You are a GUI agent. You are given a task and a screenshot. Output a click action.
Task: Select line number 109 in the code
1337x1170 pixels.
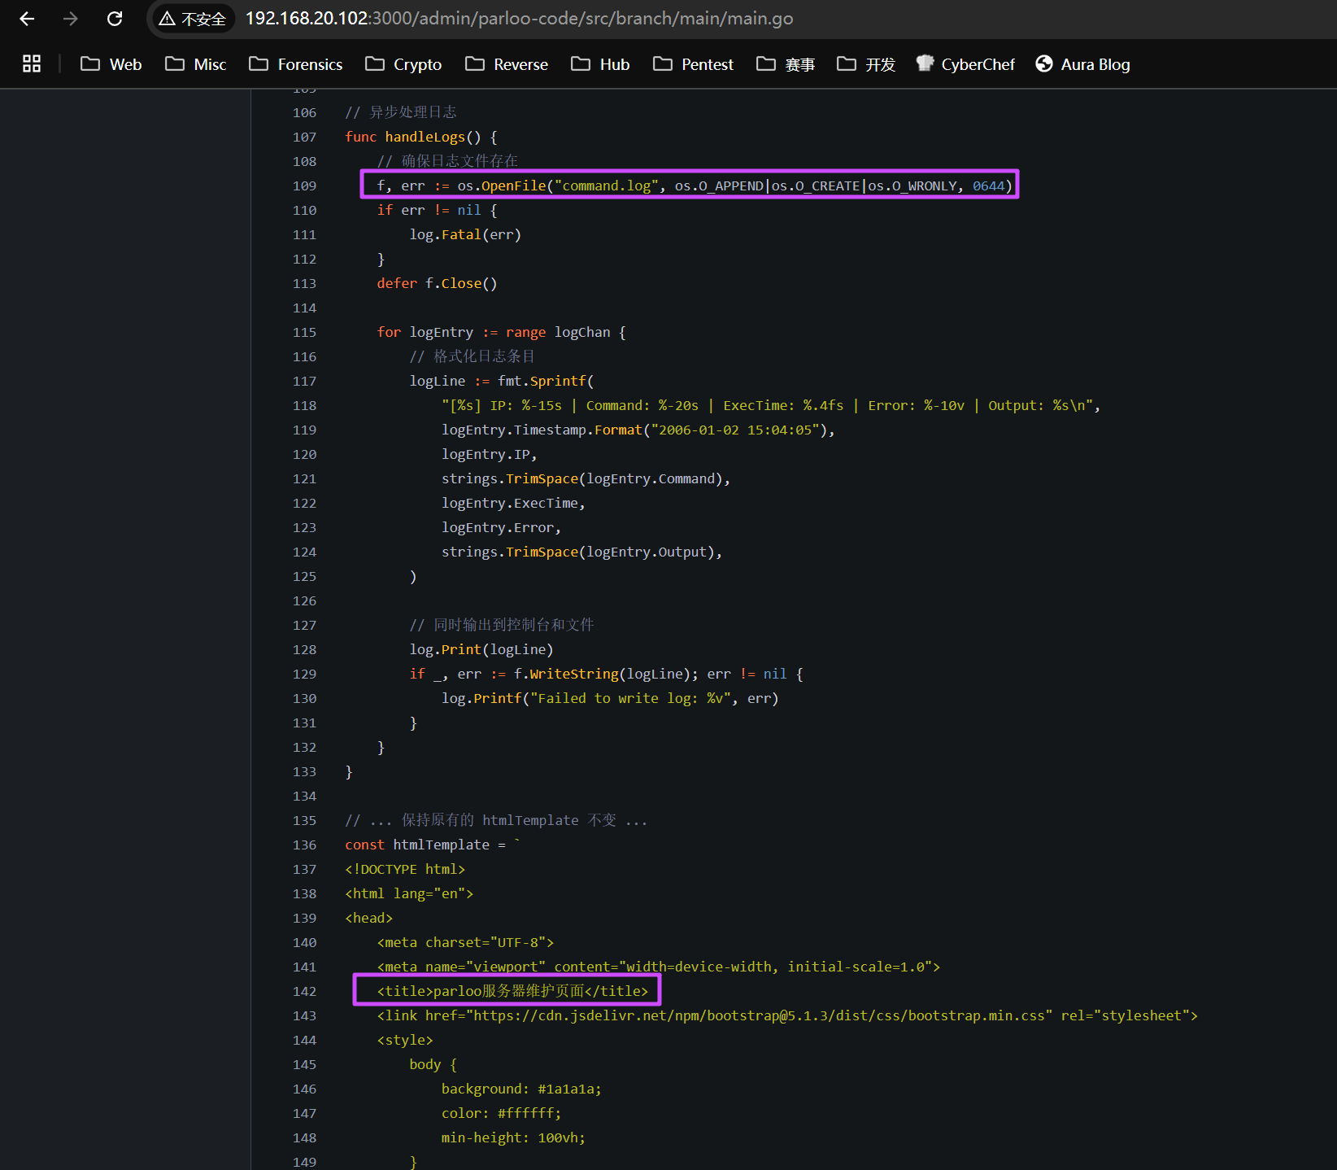pos(304,186)
